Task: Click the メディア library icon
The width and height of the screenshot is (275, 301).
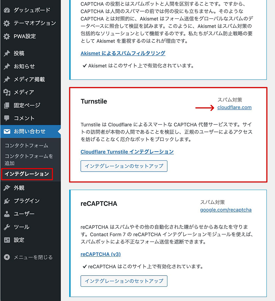Action: click(x=7, y=92)
